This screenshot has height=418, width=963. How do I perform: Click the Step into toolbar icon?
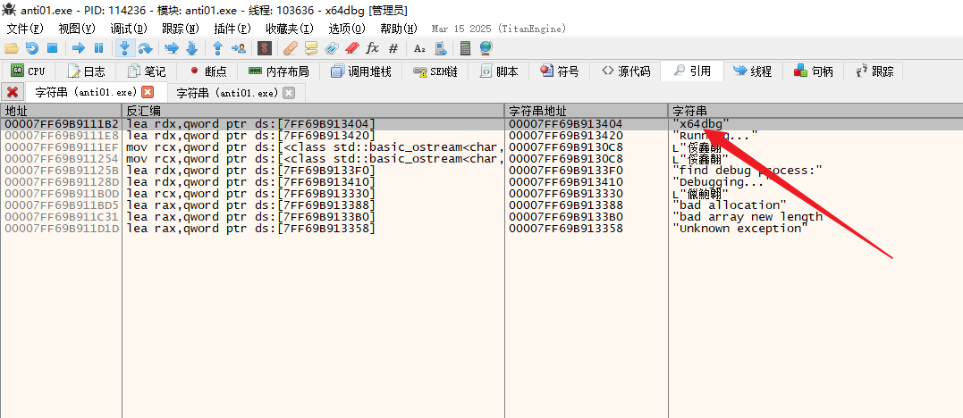(125, 47)
